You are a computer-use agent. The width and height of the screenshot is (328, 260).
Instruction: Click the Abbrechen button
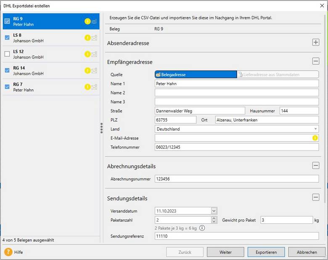[307, 252]
